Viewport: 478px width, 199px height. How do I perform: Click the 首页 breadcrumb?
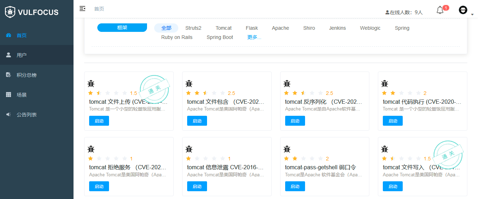pyautogui.click(x=99, y=9)
